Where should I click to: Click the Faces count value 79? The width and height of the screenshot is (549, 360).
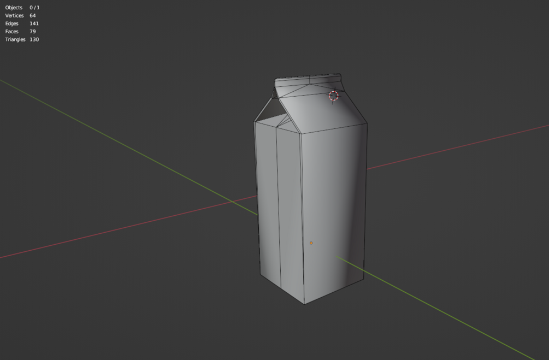click(x=33, y=32)
